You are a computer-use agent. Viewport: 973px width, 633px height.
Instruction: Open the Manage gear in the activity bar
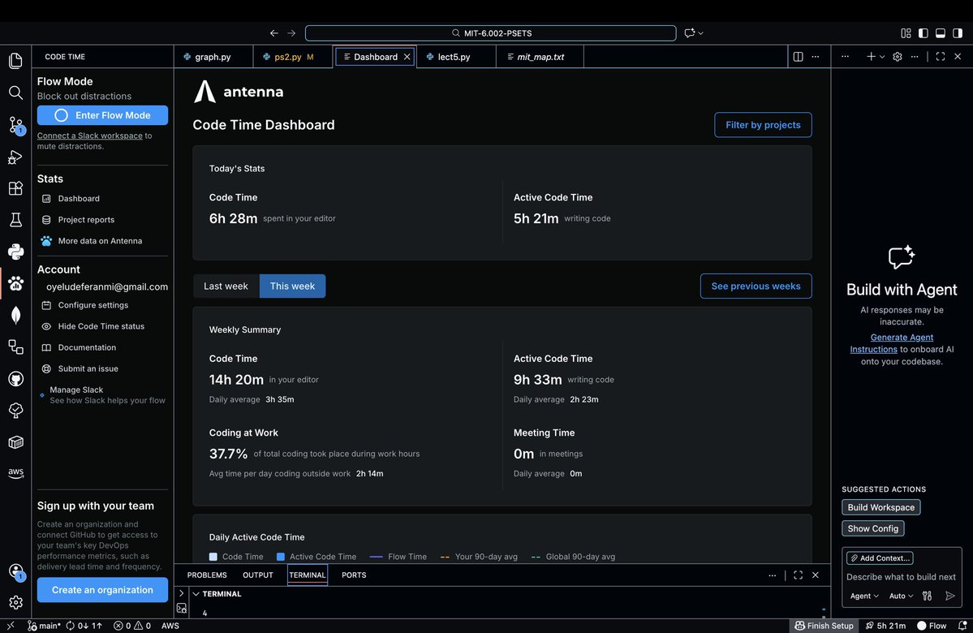point(15,602)
